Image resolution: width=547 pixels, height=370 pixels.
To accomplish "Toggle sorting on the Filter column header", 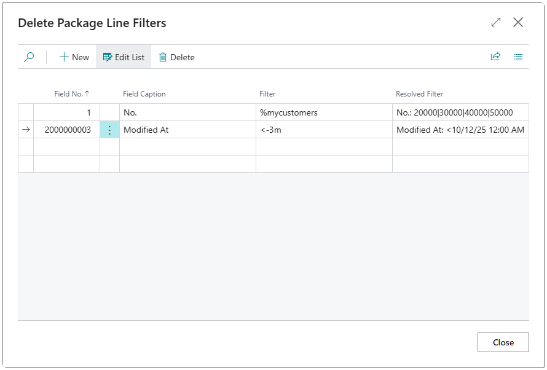I will tap(267, 94).
